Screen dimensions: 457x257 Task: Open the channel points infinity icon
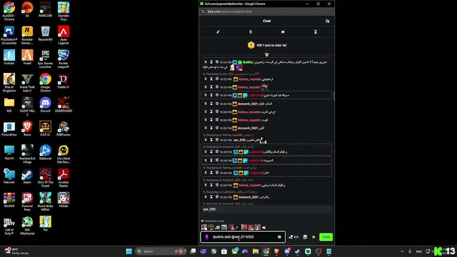[x=293, y=237]
